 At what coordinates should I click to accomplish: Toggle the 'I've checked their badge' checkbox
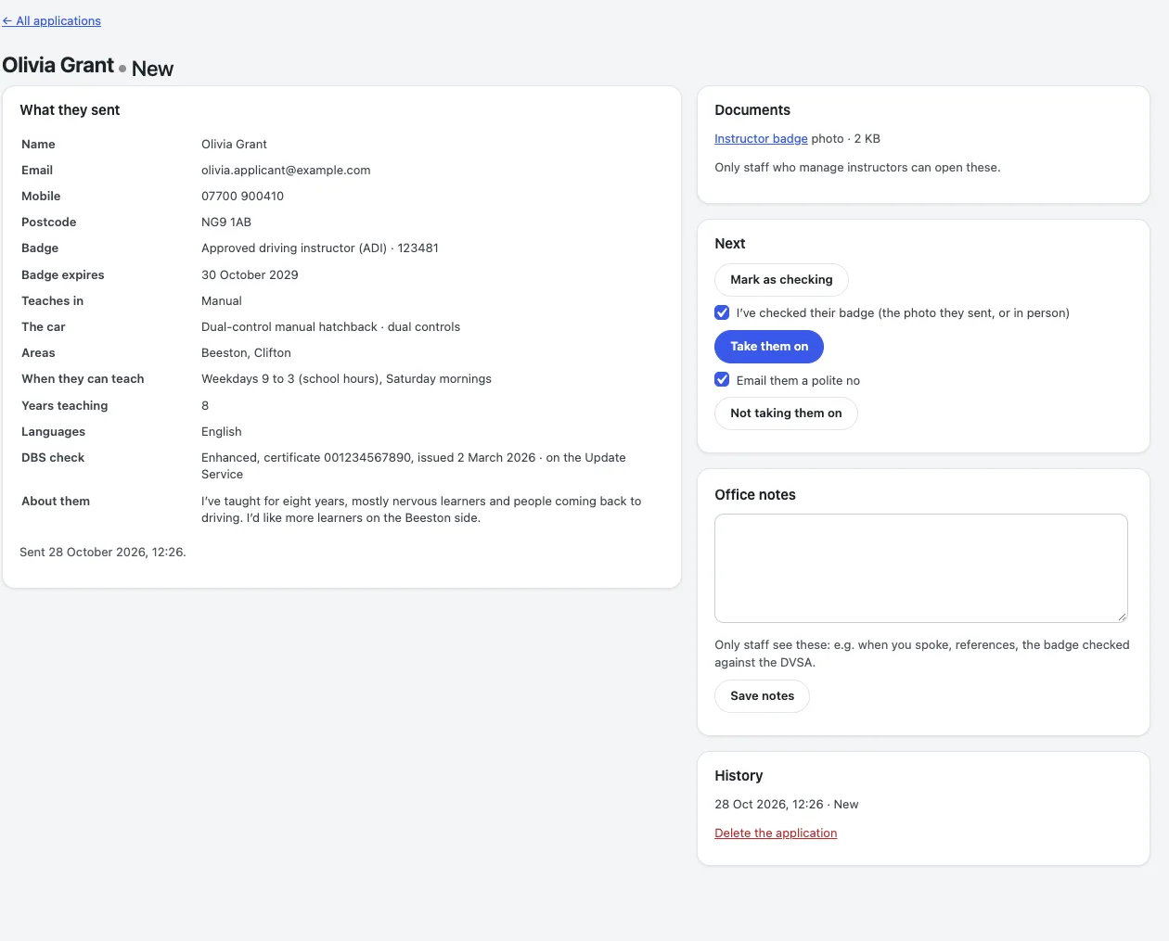722,312
